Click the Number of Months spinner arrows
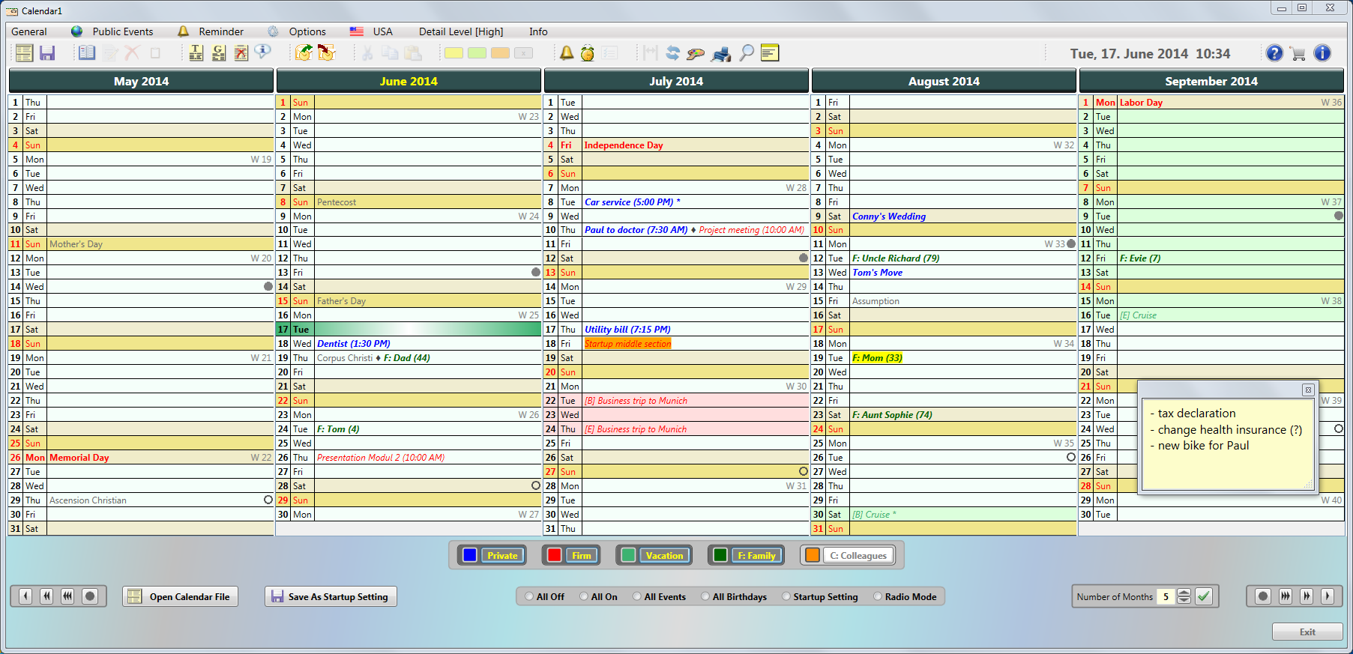 tap(1184, 596)
